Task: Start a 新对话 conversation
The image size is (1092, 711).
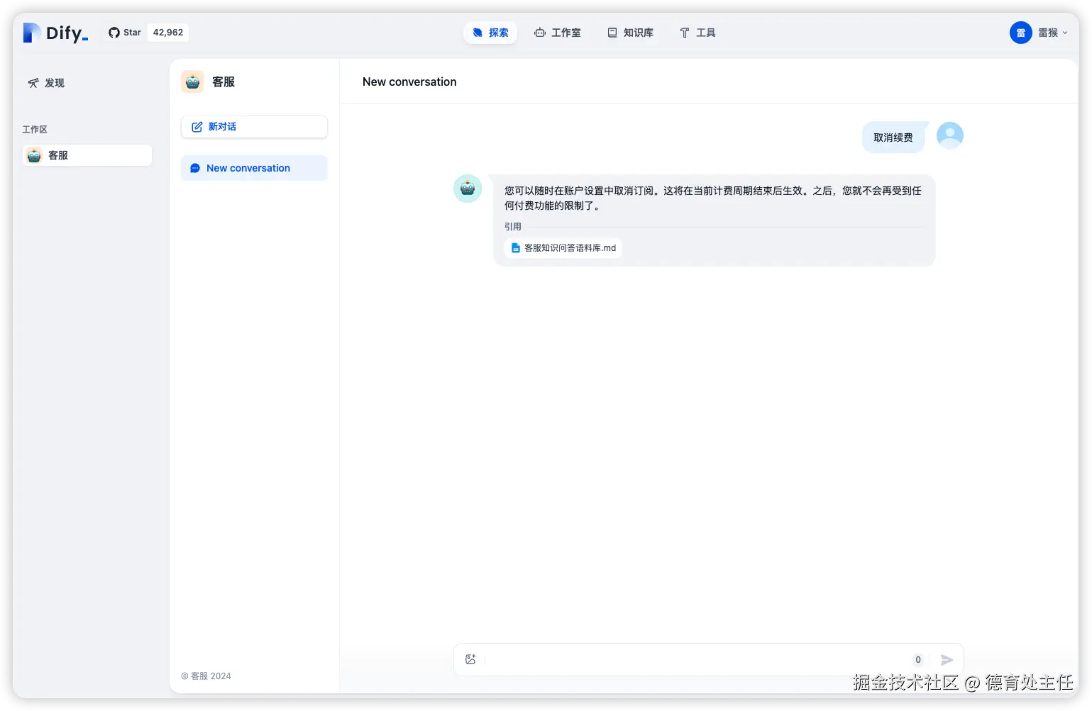Action: [253, 127]
